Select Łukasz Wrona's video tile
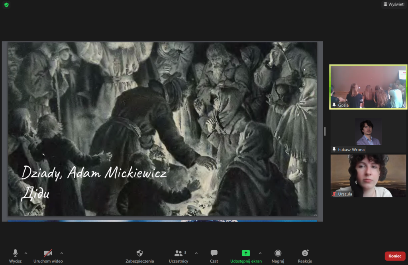Viewport: 408px width, 265px height. [x=368, y=132]
